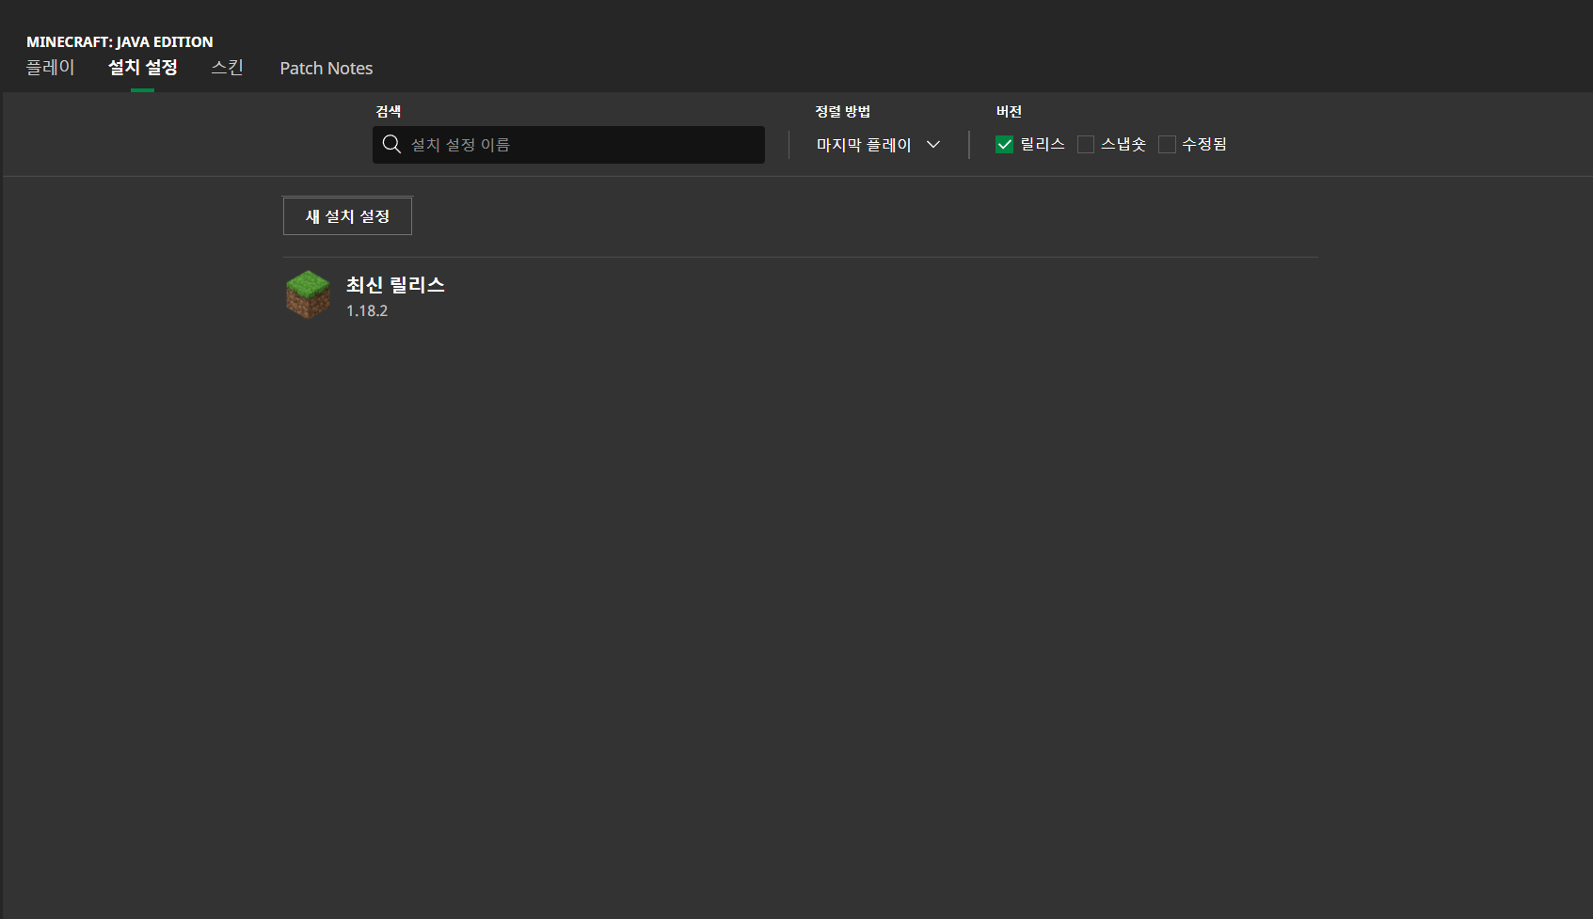
Task: Open the 마지막 플레이 sort dropdown
Action: tap(878, 145)
